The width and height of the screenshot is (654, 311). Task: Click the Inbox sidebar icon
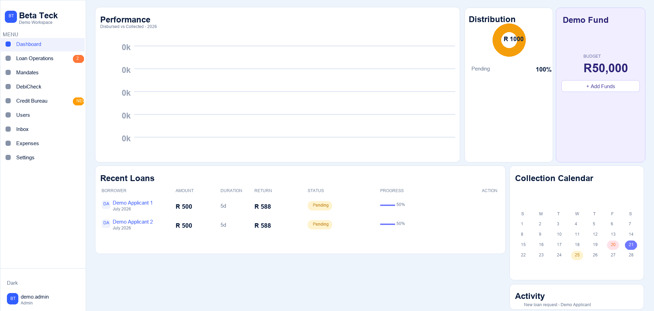pyautogui.click(x=8, y=129)
